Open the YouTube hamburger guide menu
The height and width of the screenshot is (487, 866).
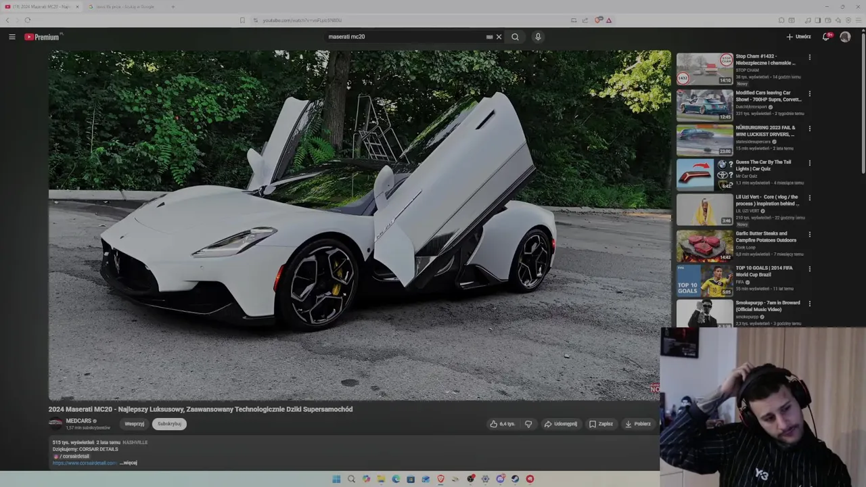pos(12,37)
